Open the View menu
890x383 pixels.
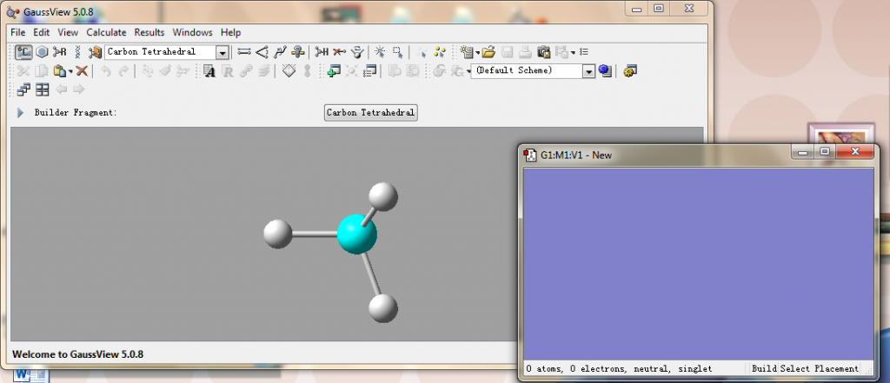(68, 32)
